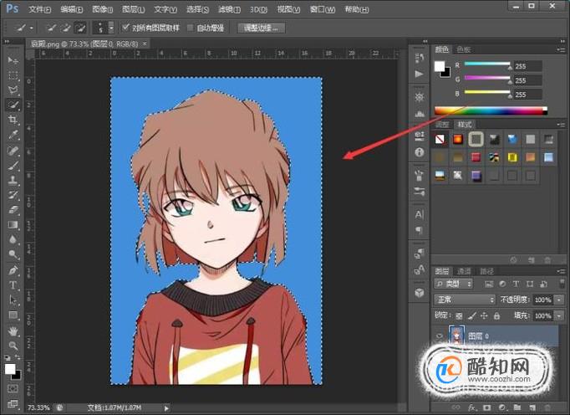Image resolution: width=570 pixels, height=415 pixels.
Task: Select the Polygonal Lasso tool
Action: 13,90
